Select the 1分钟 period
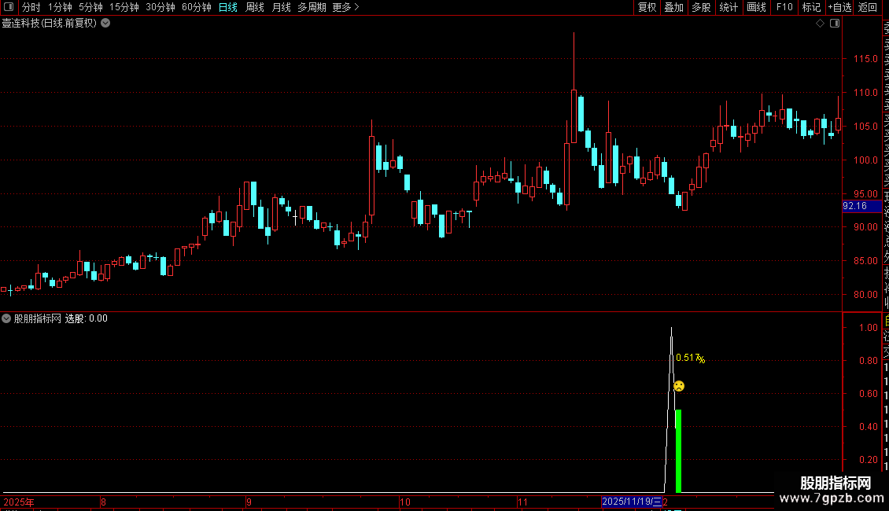Viewport: 889px width, 511px height. pyautogui.click(x=60, y=7)
